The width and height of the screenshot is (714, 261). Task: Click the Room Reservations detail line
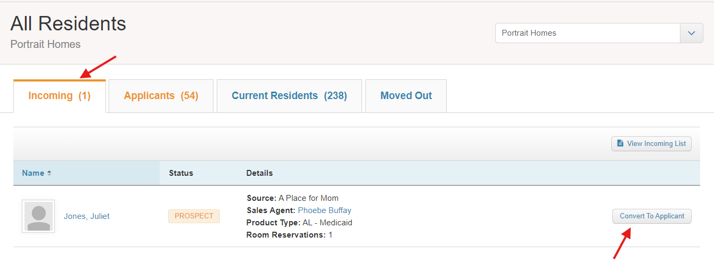[289, 235]
